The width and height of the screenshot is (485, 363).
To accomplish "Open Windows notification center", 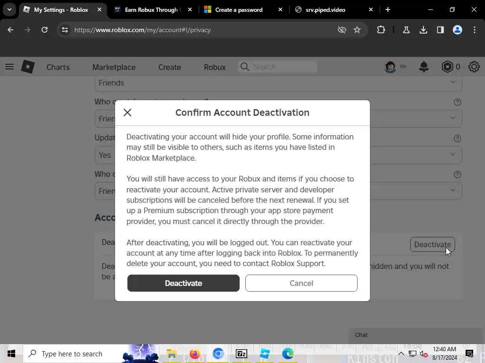I will (469, 354).
